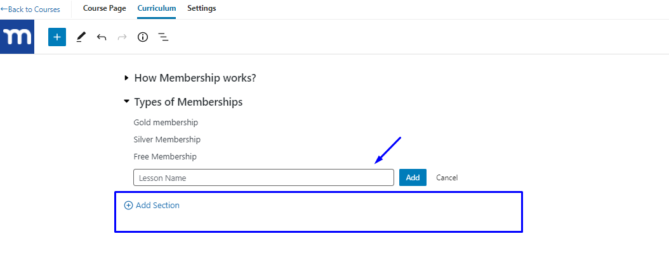Image resolution: width=669 pixels, height=272 pixels.
Task: Focus the Lesson Name input field
Action: (x=263, y=178)
